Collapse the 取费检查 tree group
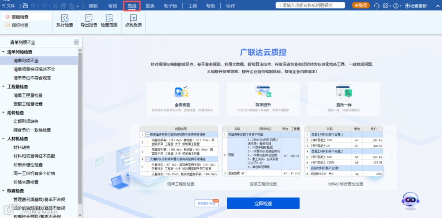The width and height of the screenshot is (442, 218). tap(3, 191)
